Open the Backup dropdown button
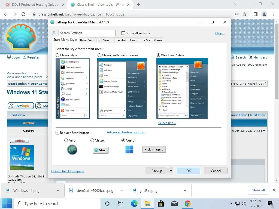This screenshot has height=209, width=279. [159, 171]
